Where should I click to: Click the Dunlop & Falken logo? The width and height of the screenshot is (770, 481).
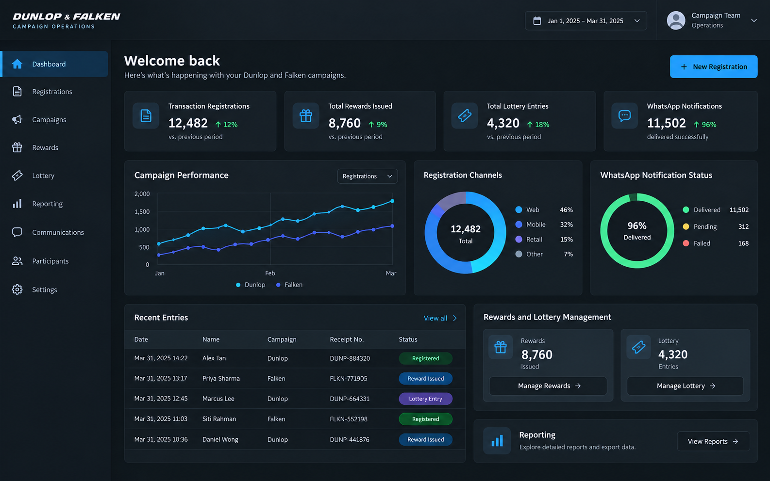tap(67, 20)
